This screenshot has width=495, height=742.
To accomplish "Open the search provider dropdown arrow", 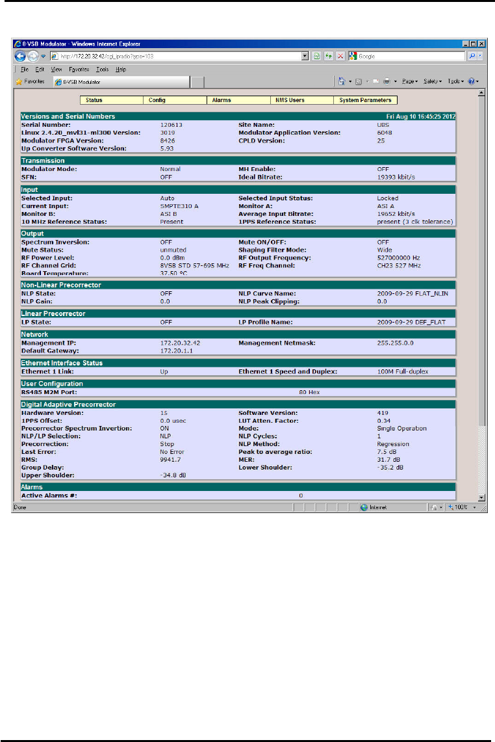I will 480,57.
